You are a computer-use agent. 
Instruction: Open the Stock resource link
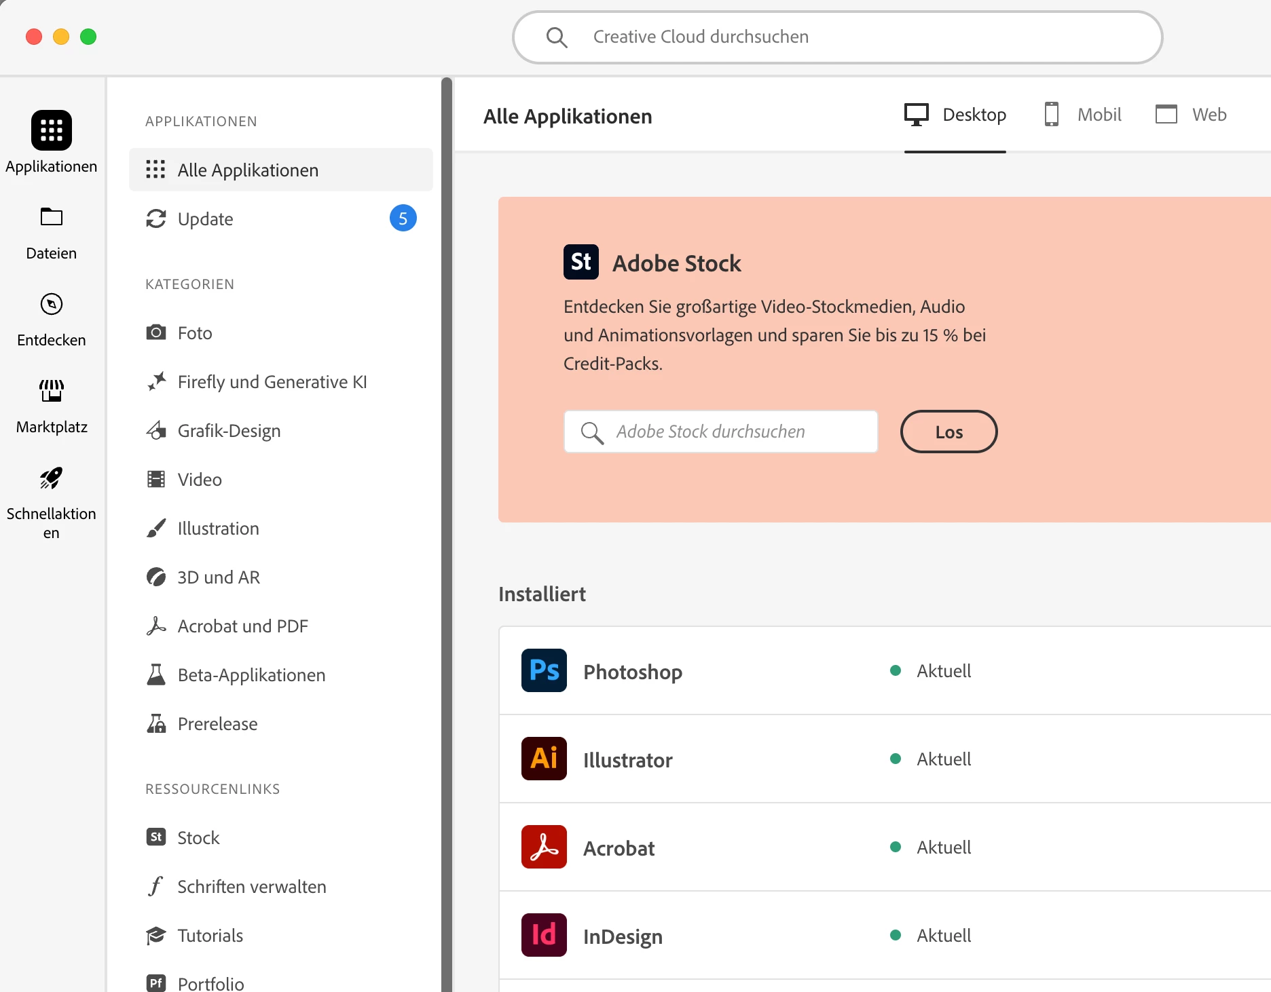[281, 837]
